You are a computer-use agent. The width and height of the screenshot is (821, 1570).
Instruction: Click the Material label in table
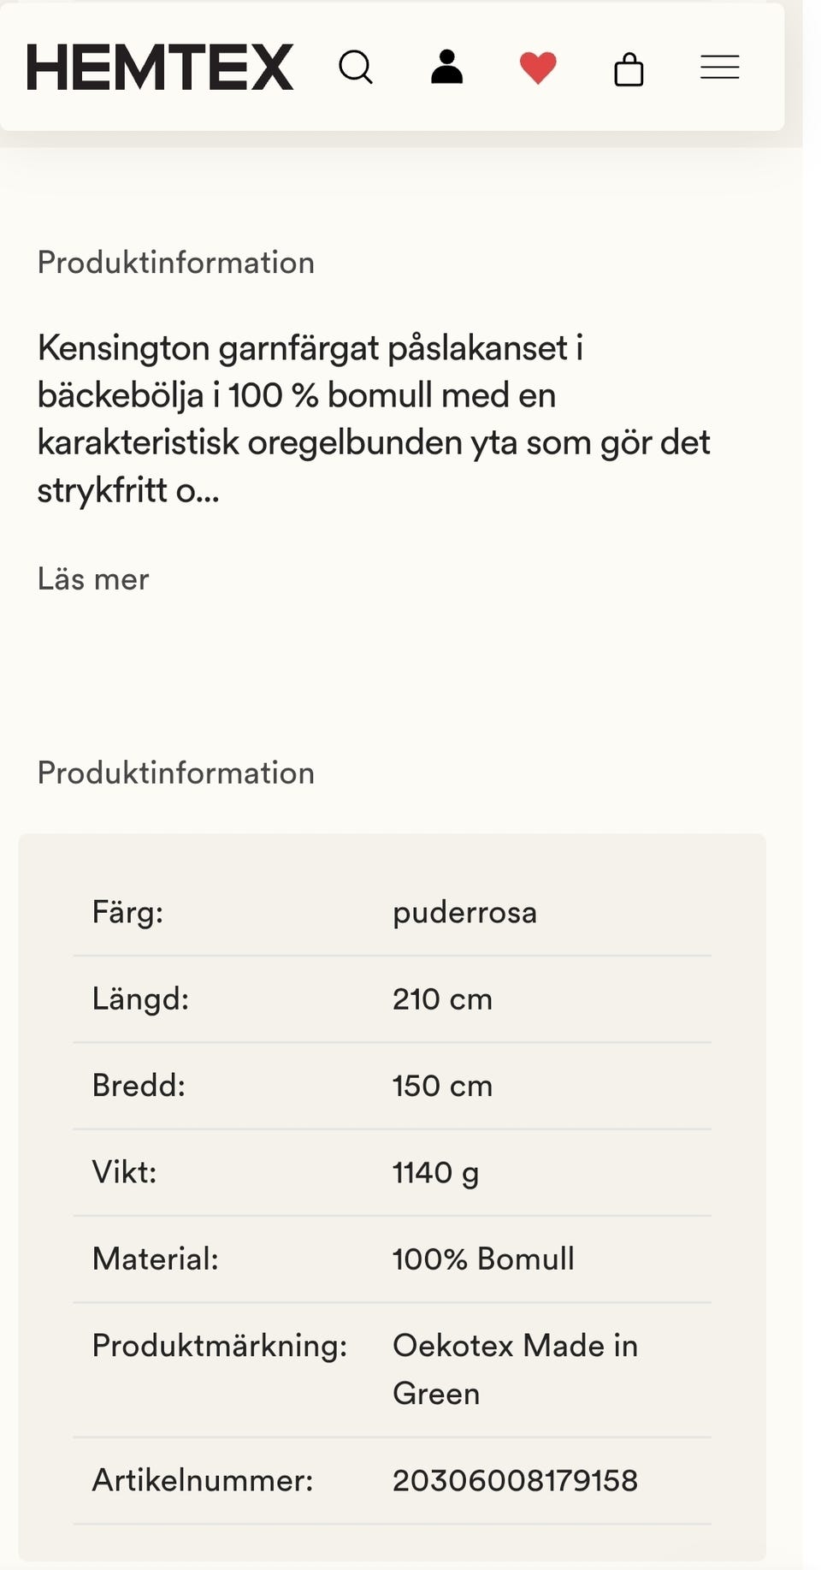point(156,1259)
